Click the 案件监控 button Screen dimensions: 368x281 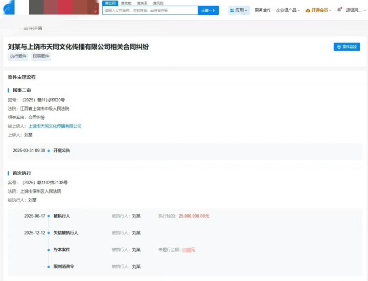coord(347,47)
